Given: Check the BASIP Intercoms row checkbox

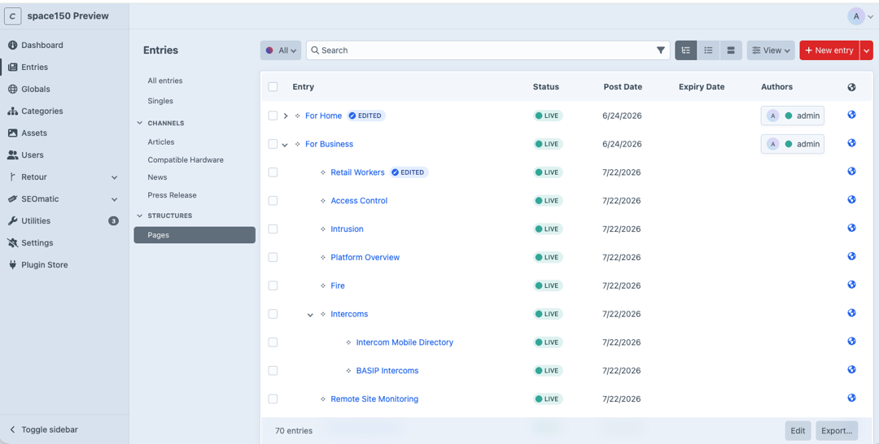Looking at the screenshot, I should 273,371.
